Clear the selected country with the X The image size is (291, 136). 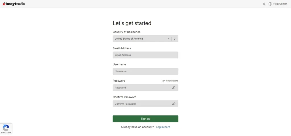[x=169, y=39]
